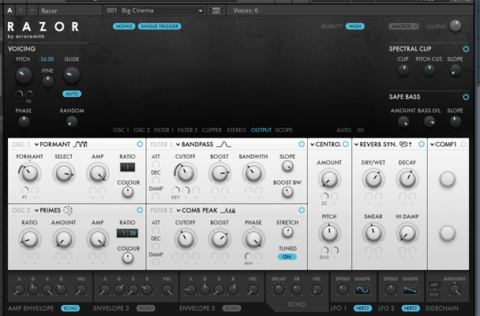Click LFO 1 sine shape icon

[362, 290]
